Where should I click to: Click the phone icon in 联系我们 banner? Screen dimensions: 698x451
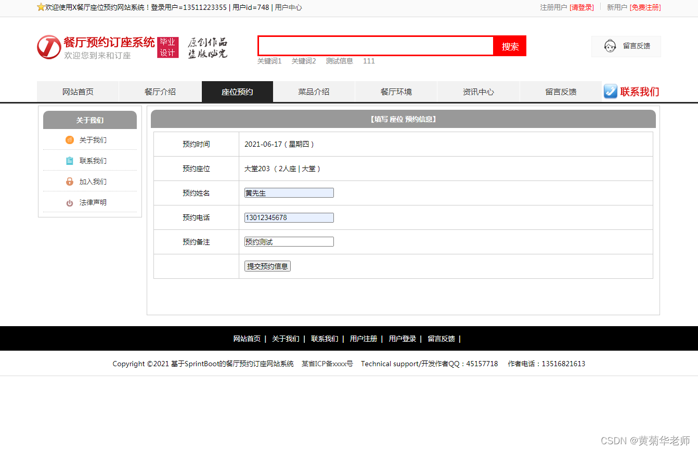[x=611, y=92]
